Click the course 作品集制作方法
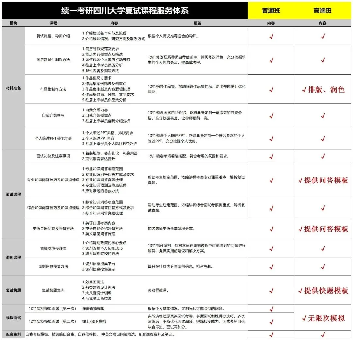Screen dimensions: 353x340 [x=53, y=89]
